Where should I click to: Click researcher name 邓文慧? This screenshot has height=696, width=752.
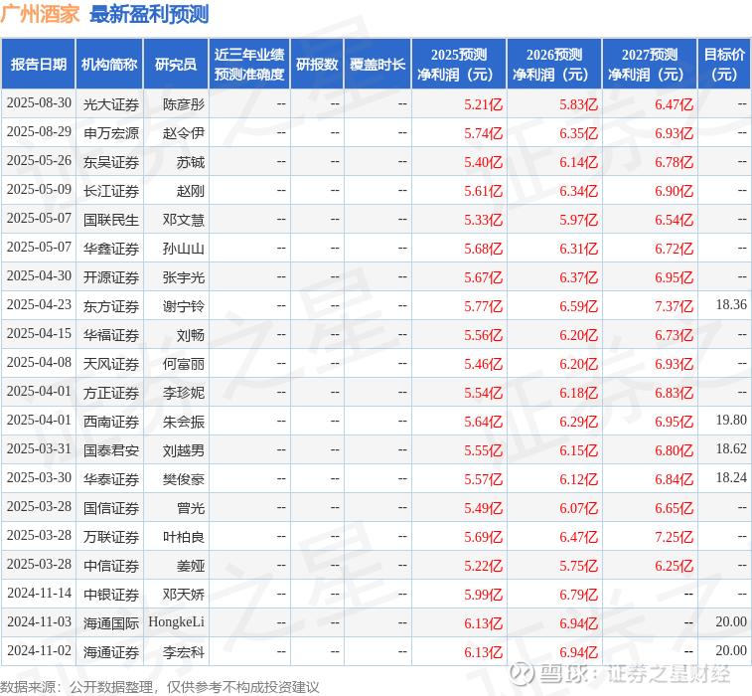pos(183,220)
